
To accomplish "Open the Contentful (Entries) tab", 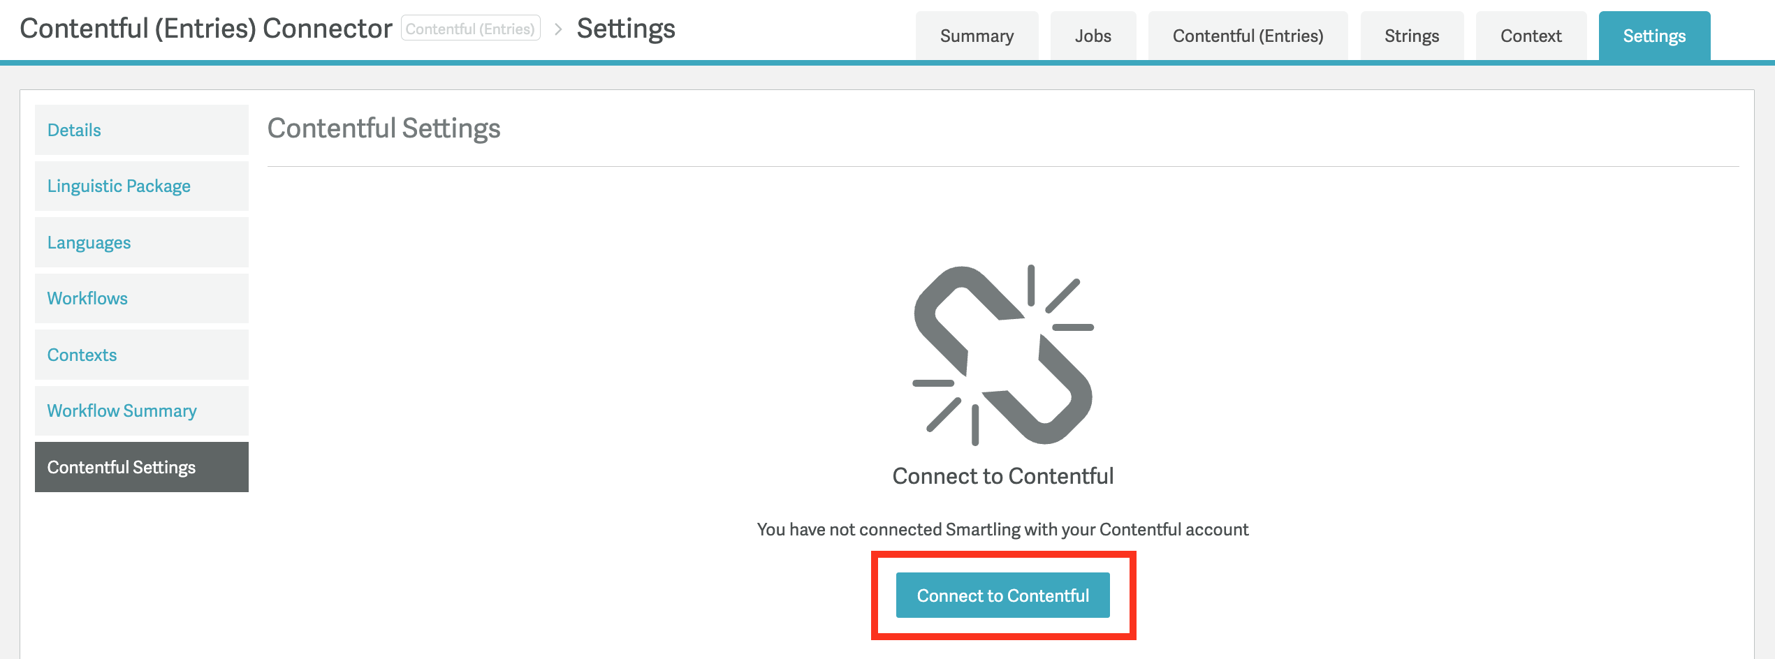I will tap(1247, 35).
